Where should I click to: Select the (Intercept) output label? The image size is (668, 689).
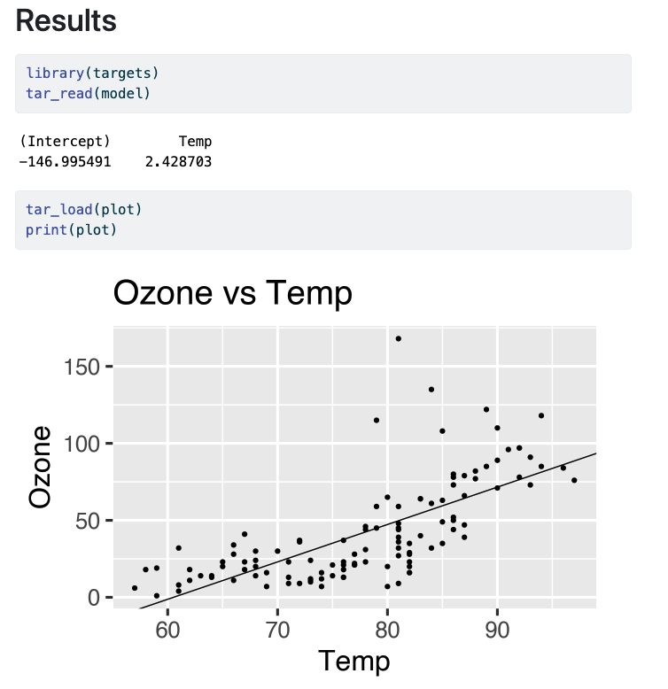pos(65,142)
